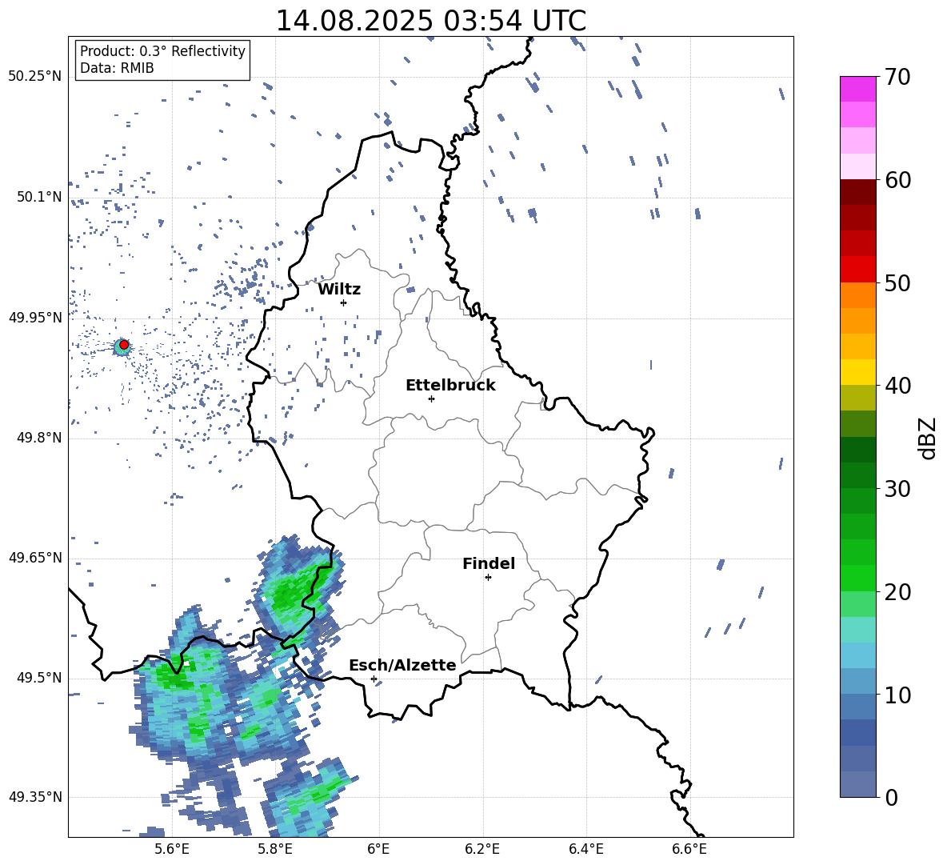Click the 6.6°E longitude label
Screen dimensions: 947x865
click(x=689, y=849)
